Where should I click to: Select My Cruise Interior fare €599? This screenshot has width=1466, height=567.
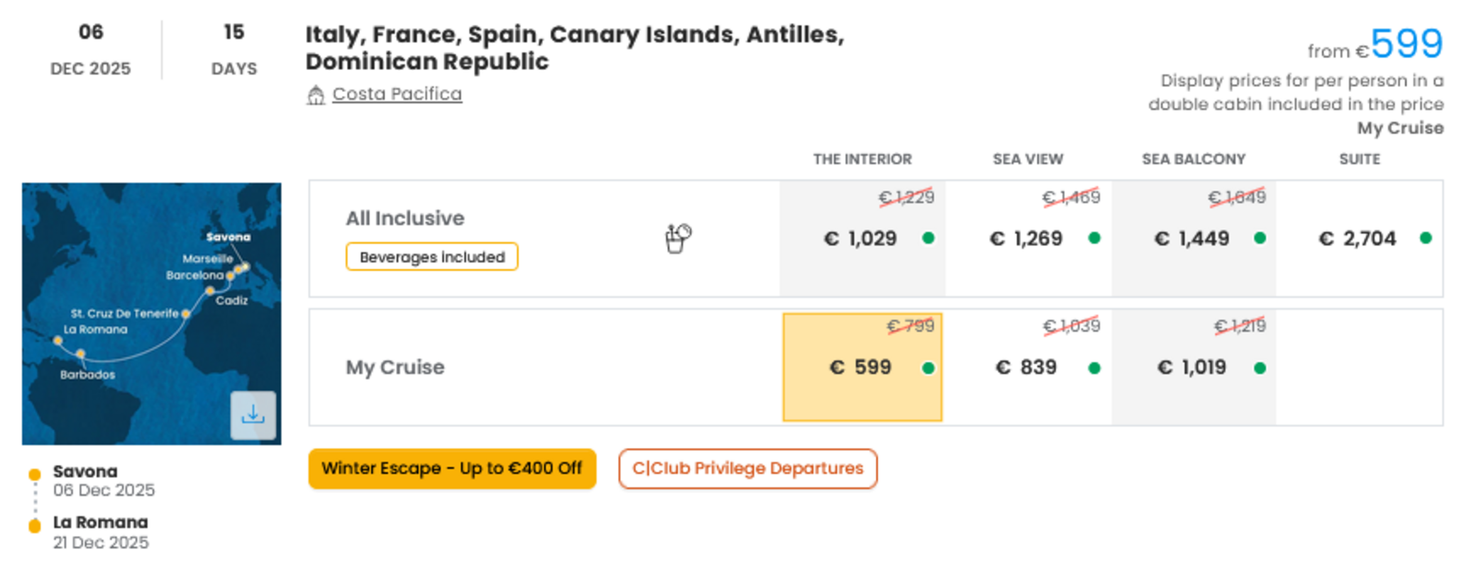[x=862, y=367]
